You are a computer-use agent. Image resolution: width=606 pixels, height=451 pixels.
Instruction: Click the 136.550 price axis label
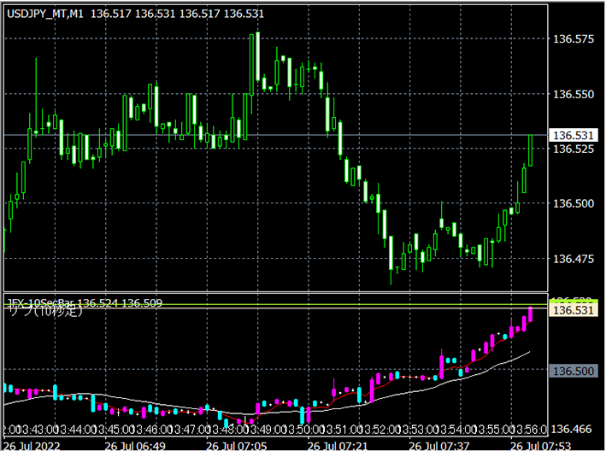pos(574,94)
